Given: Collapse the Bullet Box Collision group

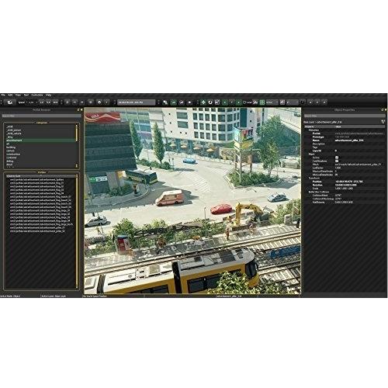Looking at the screenshot, I should pyautogui.click(x=318, y=192).
